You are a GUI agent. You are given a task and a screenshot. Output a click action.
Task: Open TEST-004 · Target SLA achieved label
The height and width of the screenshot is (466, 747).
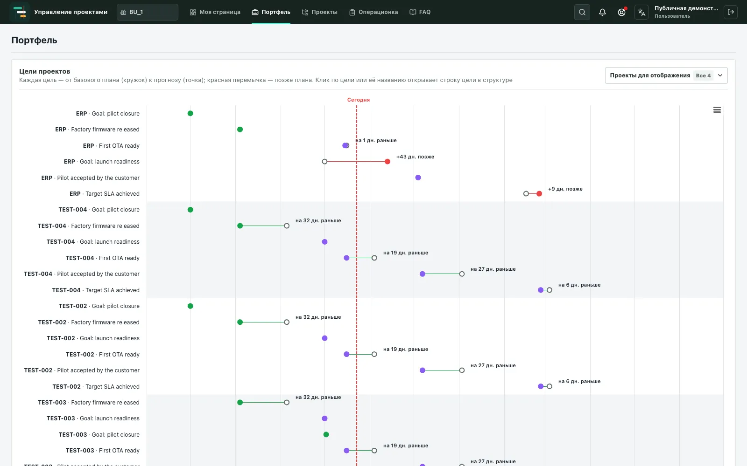pos(96,290)
